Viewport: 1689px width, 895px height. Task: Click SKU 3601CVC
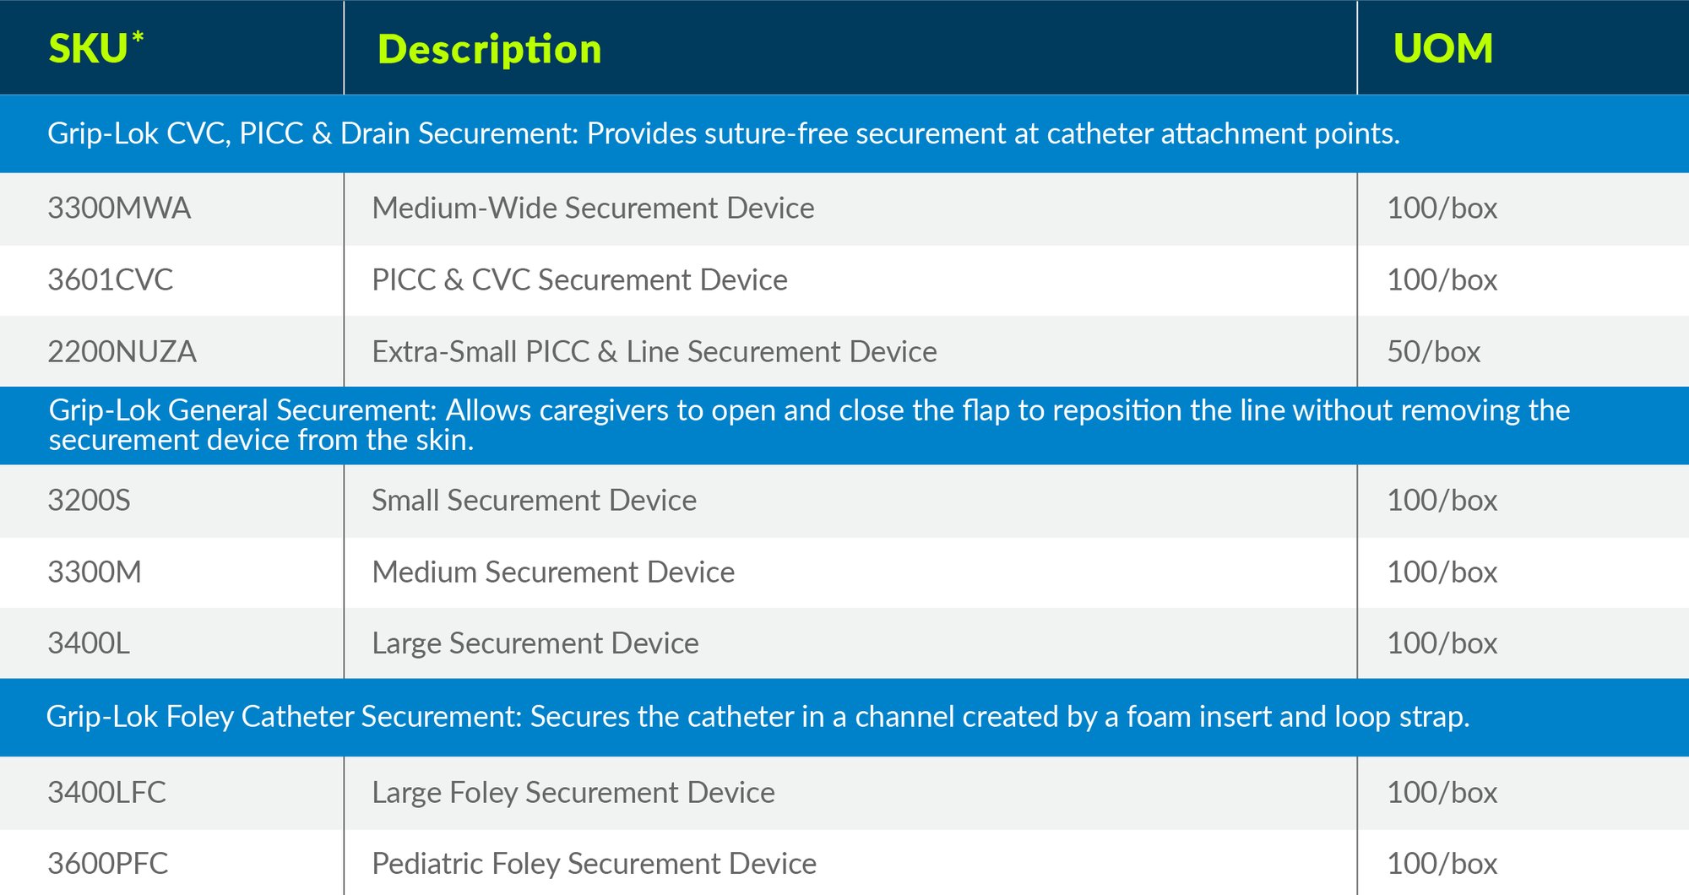[111, 279]
